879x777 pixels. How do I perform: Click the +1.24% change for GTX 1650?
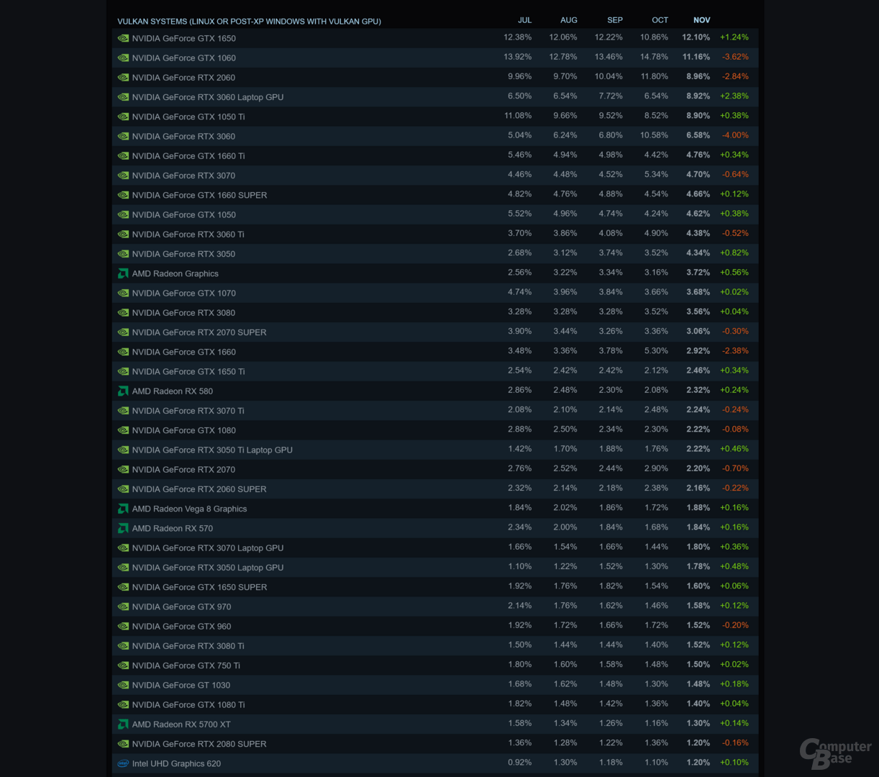click(734, 37)
